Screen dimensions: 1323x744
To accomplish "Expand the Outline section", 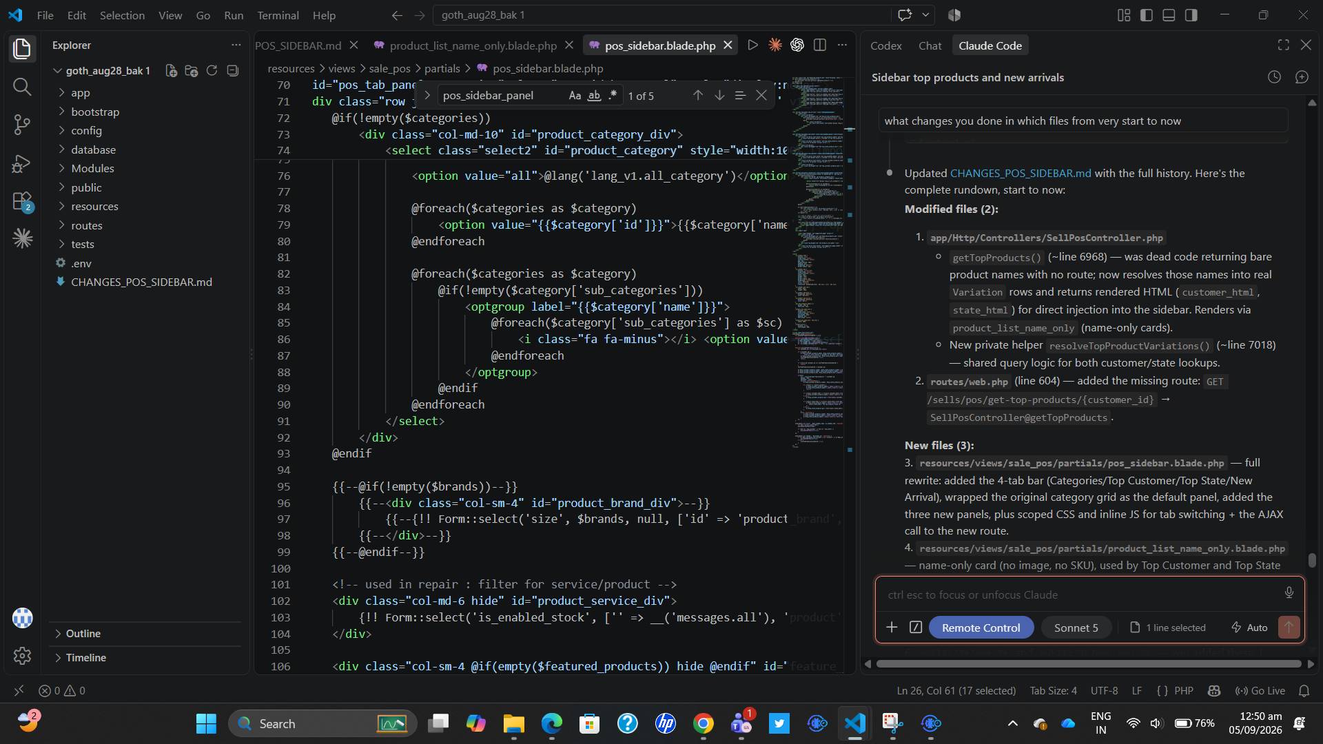I will point(83,633).
